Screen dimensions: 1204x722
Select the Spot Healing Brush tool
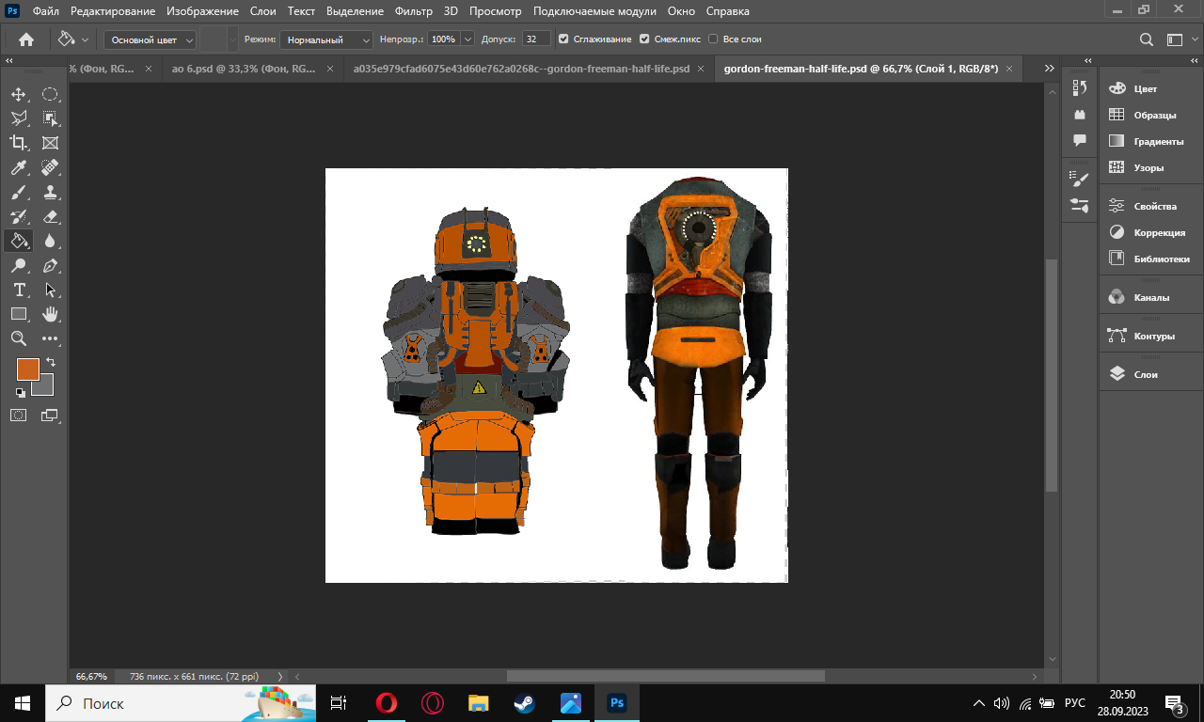(x=50, y=167)
